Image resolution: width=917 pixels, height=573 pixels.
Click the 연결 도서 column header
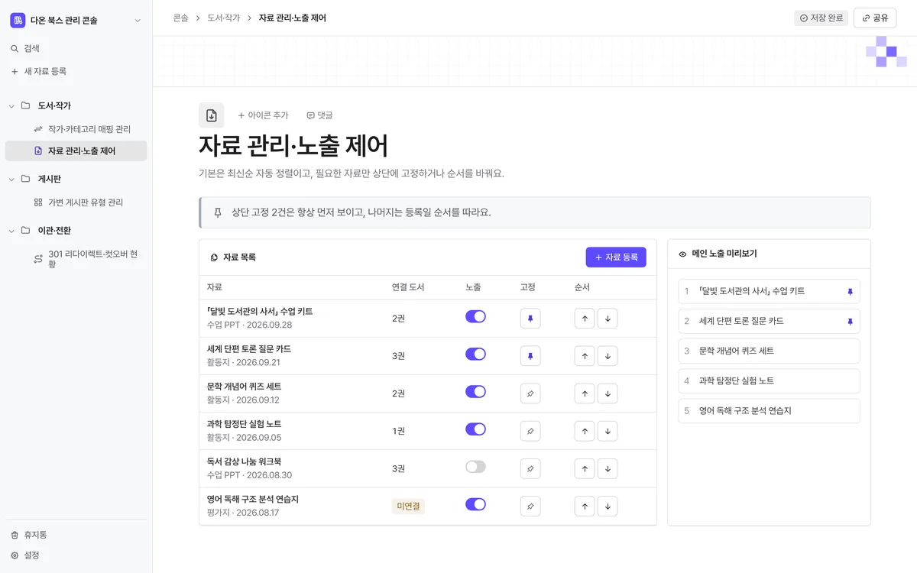click(408, 287)
